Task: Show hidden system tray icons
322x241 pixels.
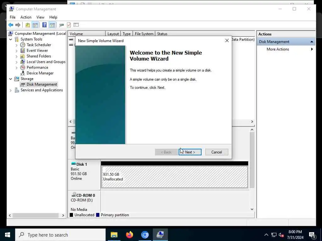Action: click(266, 235)
